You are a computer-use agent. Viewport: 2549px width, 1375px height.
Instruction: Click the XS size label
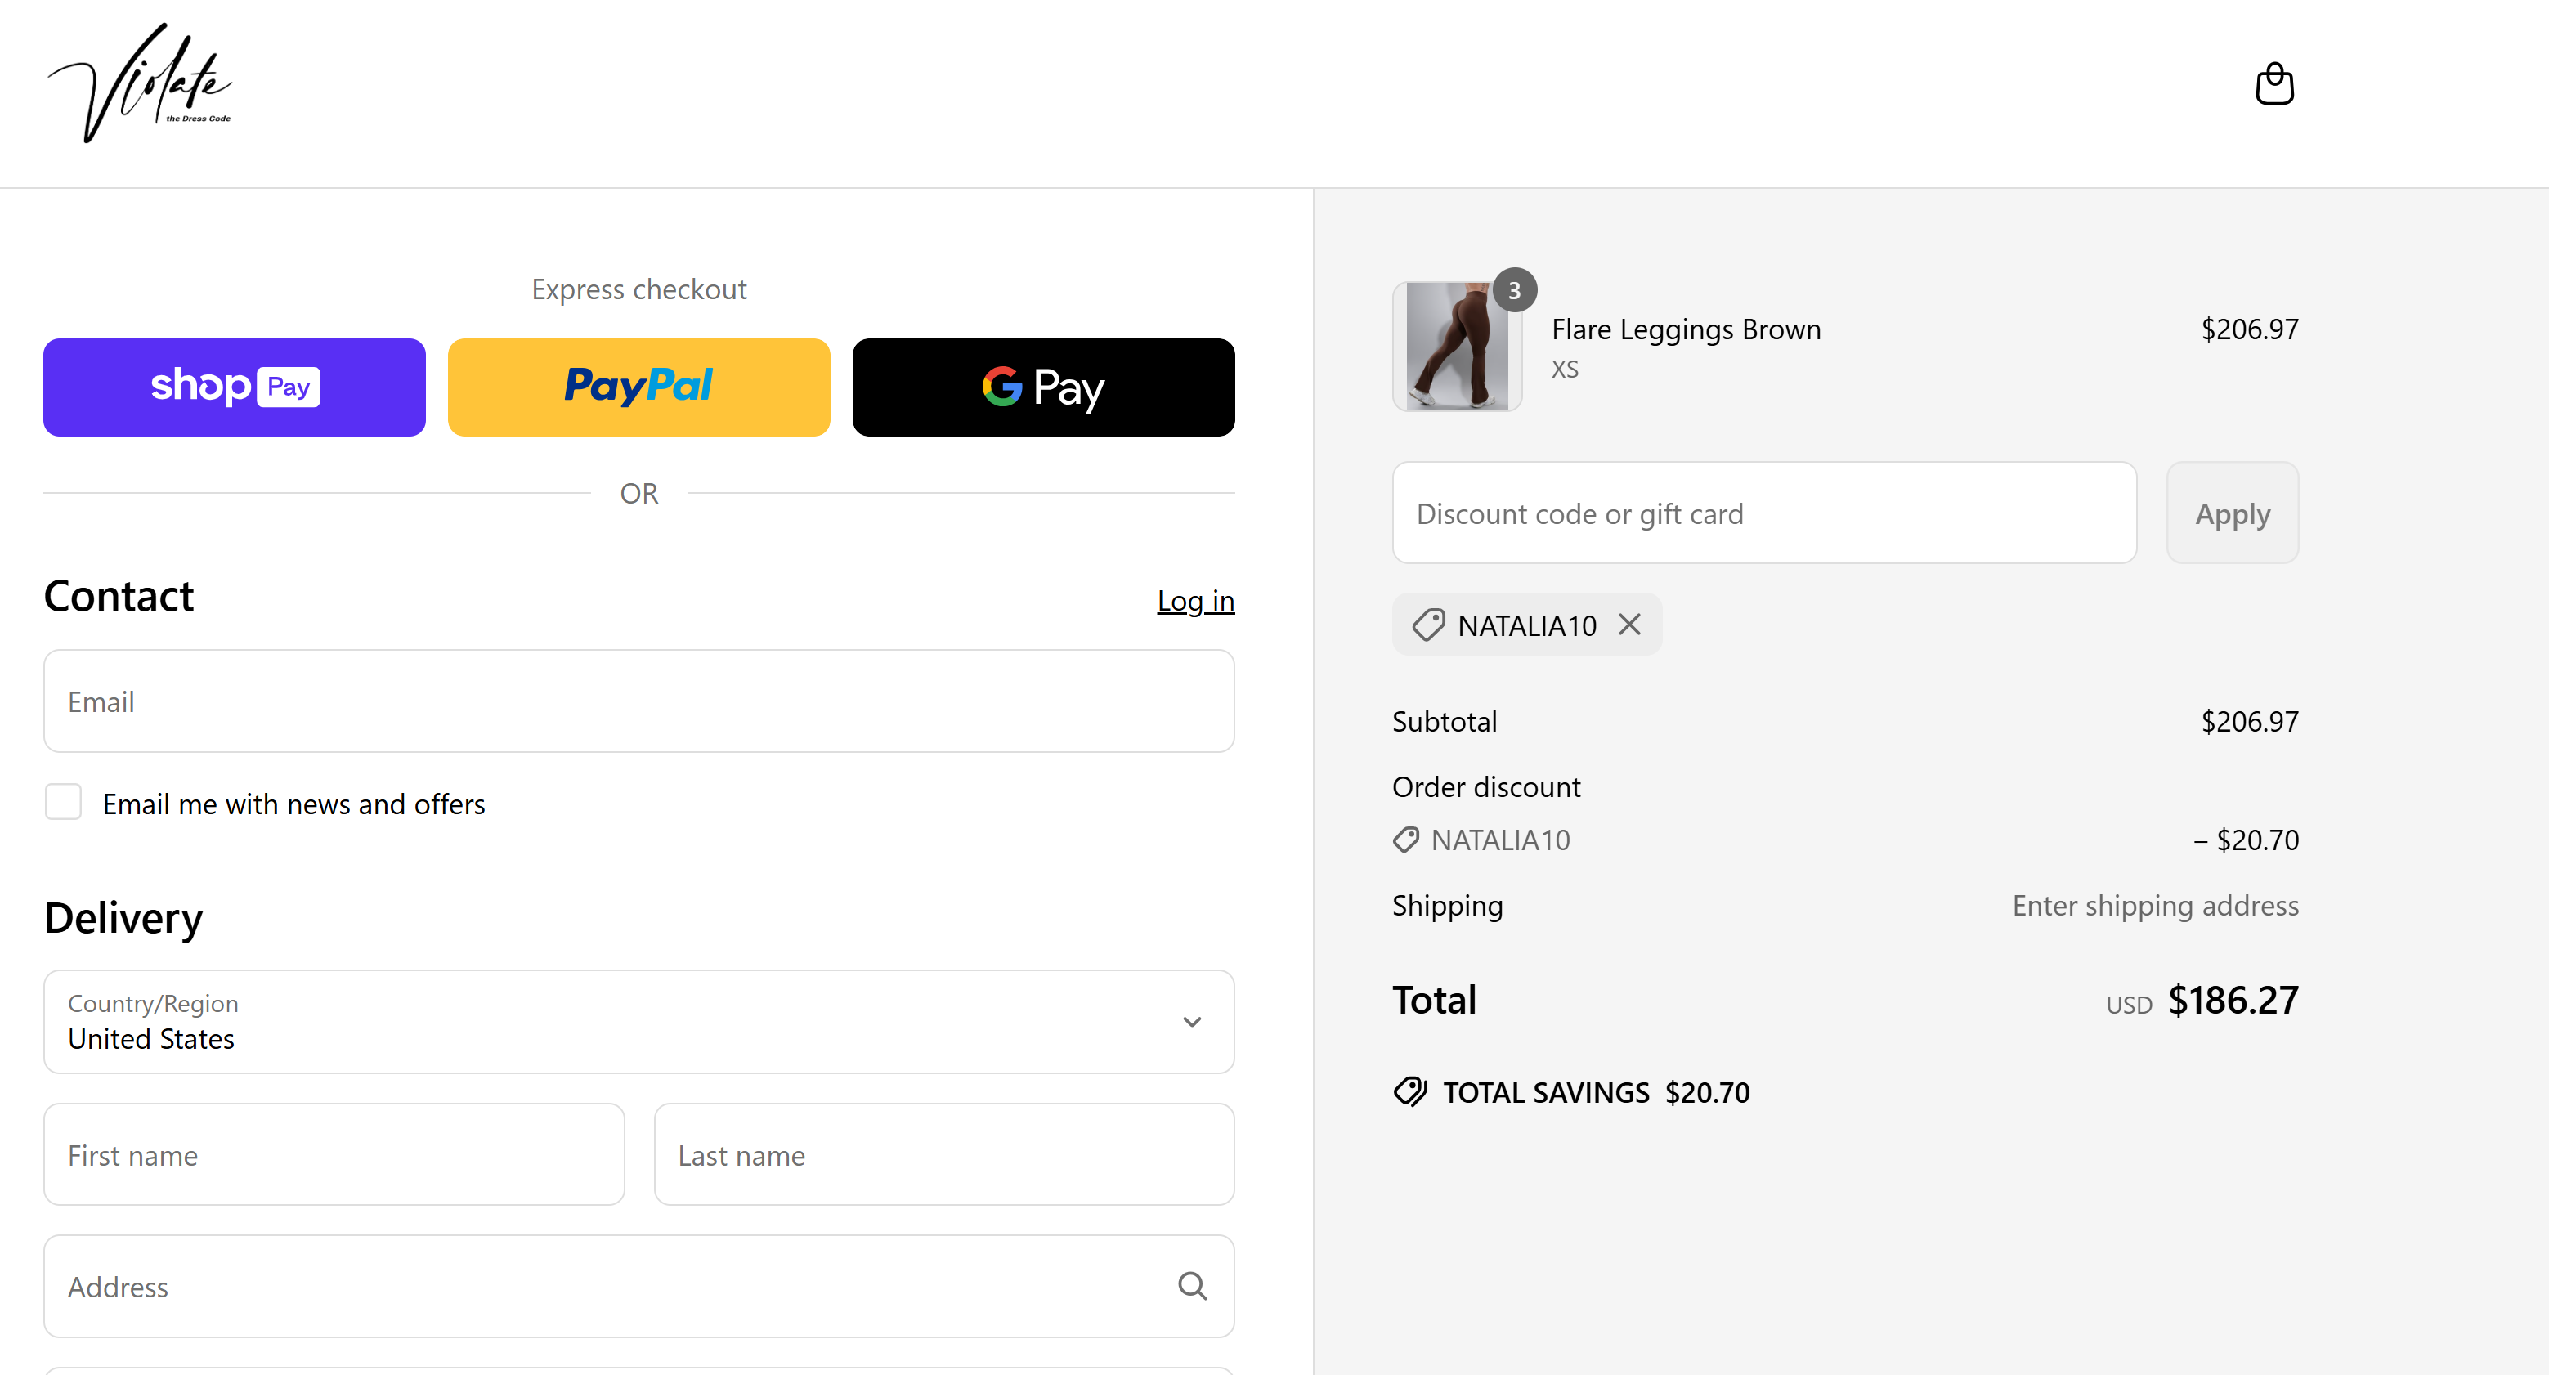point(1565,369)
